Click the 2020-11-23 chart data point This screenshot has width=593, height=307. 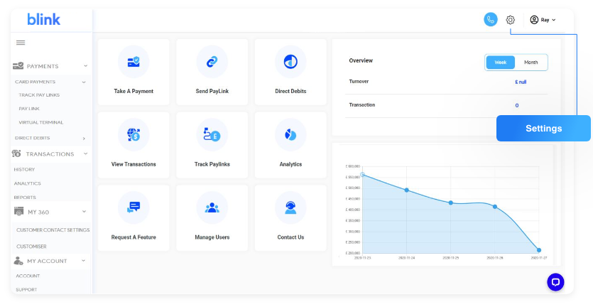coord(362,175)
